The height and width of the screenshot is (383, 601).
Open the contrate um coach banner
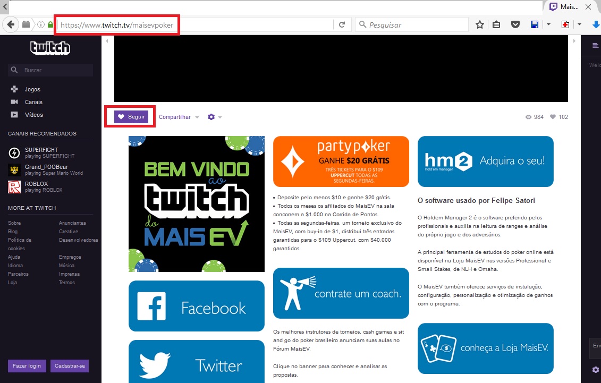pyautogui.click(x=341, y=293)
